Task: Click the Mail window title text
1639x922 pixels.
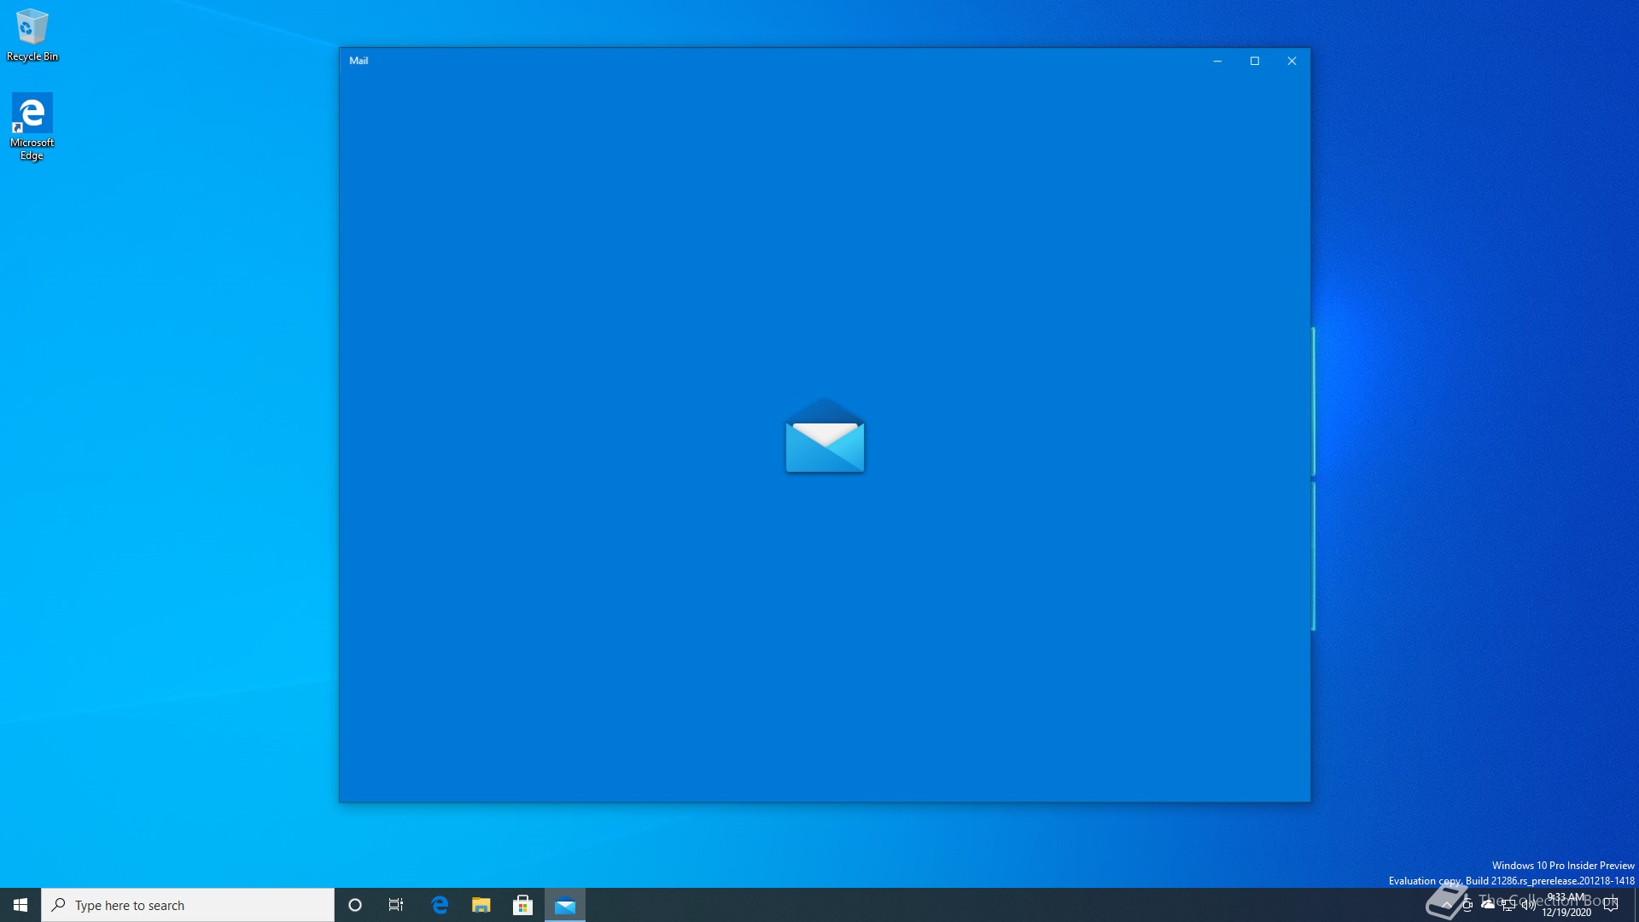Action: tap(359, 61)
